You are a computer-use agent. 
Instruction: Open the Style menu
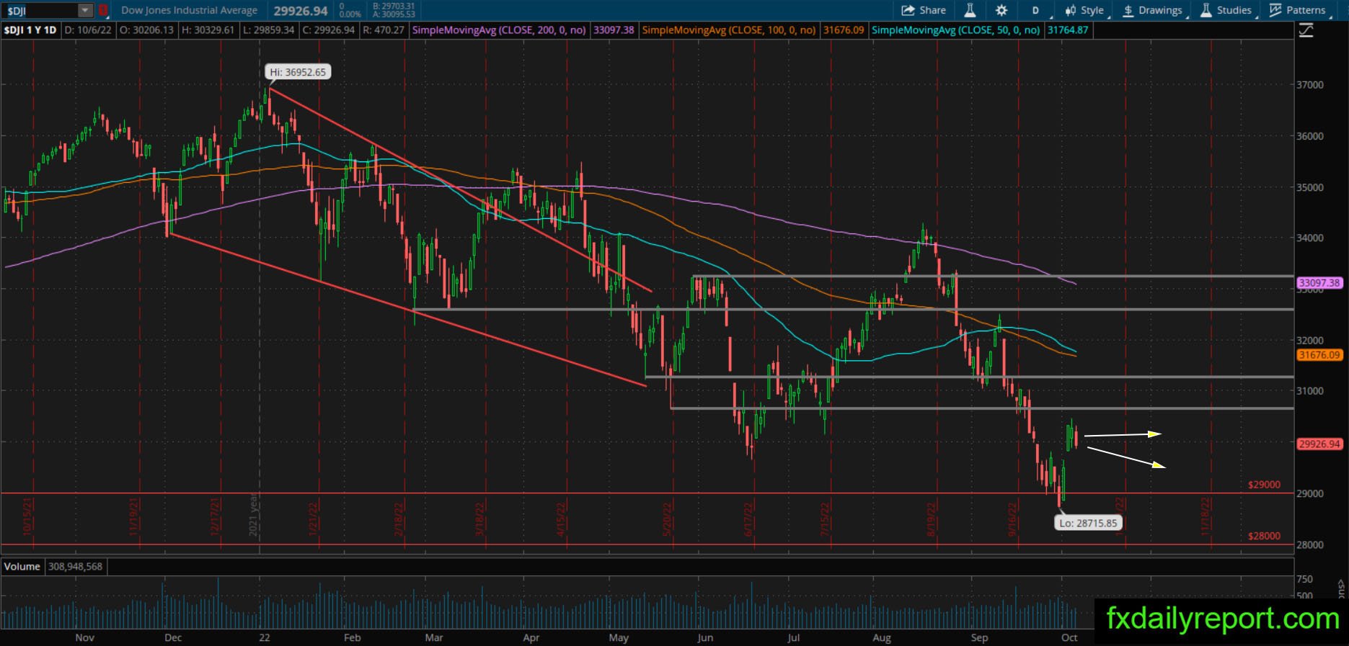tap(1085, 10)
